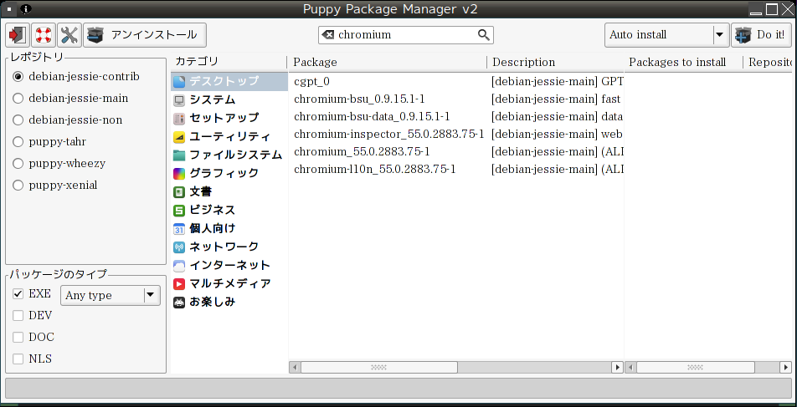Select the debian-jessie-non repository radio

point(18,120)
